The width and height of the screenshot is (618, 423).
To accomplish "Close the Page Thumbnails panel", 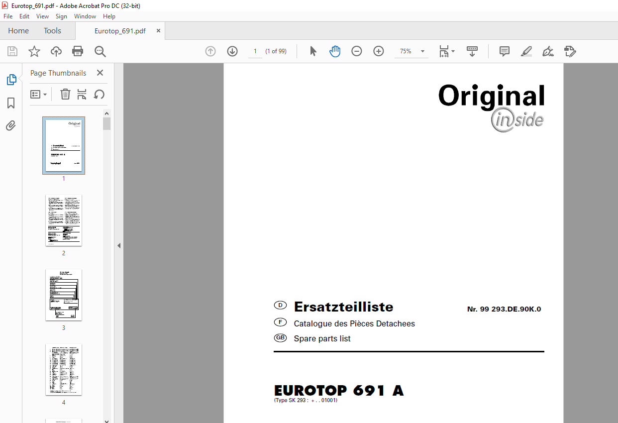I will click(x=100, y=73).
